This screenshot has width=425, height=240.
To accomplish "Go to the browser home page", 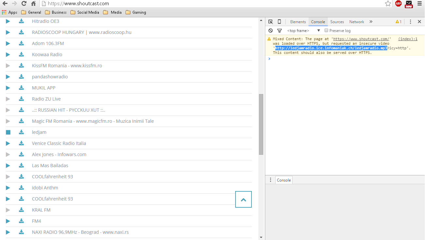I will [x=33, y=4].
